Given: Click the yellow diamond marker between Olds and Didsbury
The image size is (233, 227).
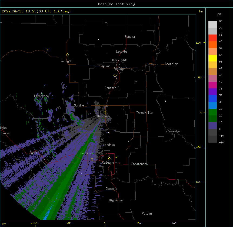Looking at the screenshot, I should [x=105, y=112].
